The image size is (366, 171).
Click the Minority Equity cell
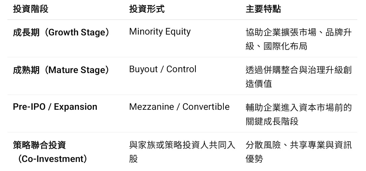160,32
